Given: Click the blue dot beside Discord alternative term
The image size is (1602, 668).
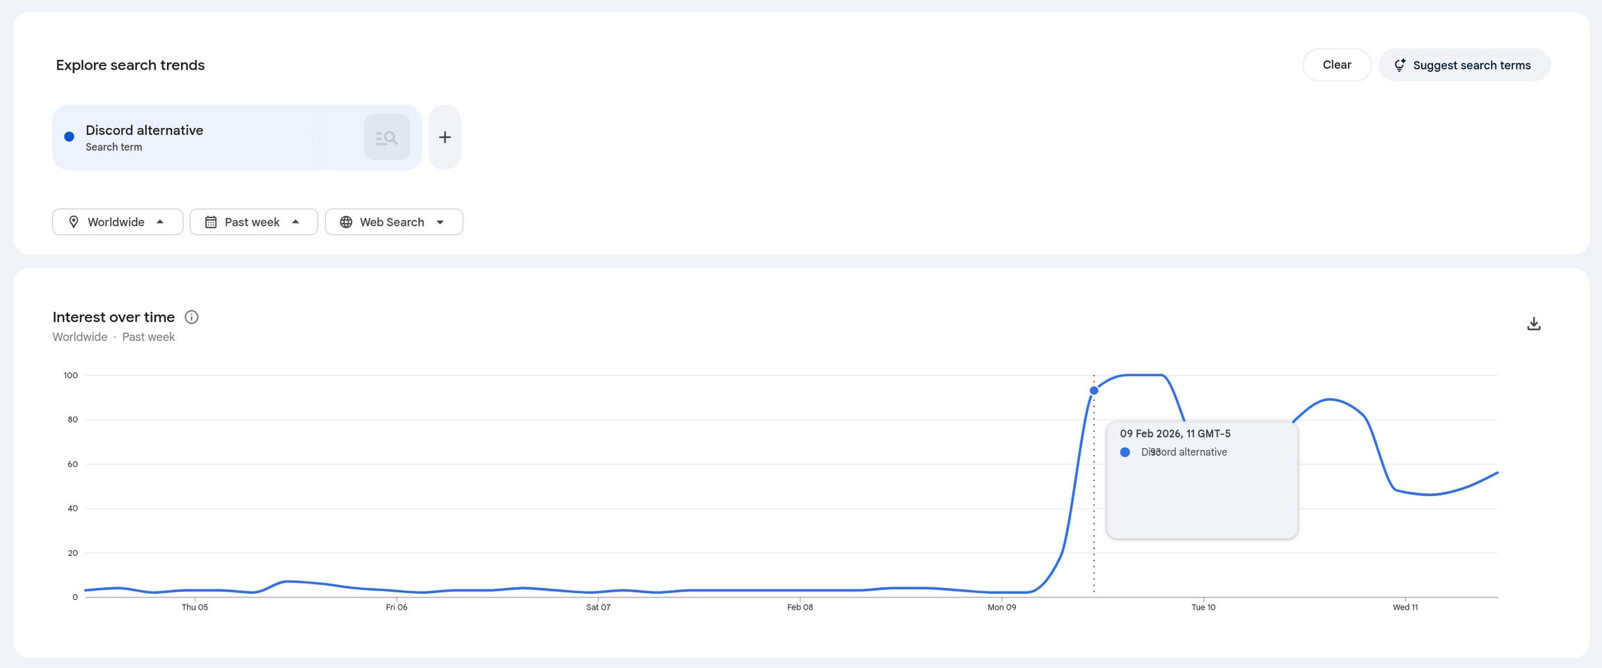Looking at the screenshot, I should [x=70, y=137].
